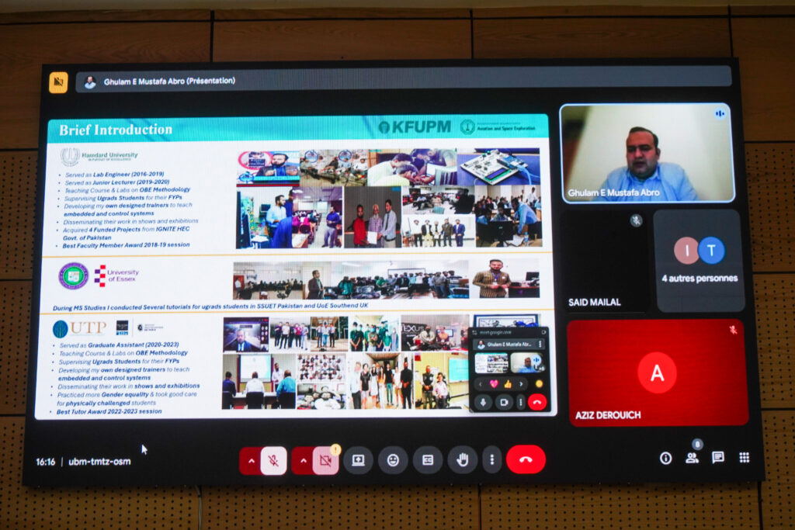Expand audio settings arrow beside the microphone

[250, 460]
